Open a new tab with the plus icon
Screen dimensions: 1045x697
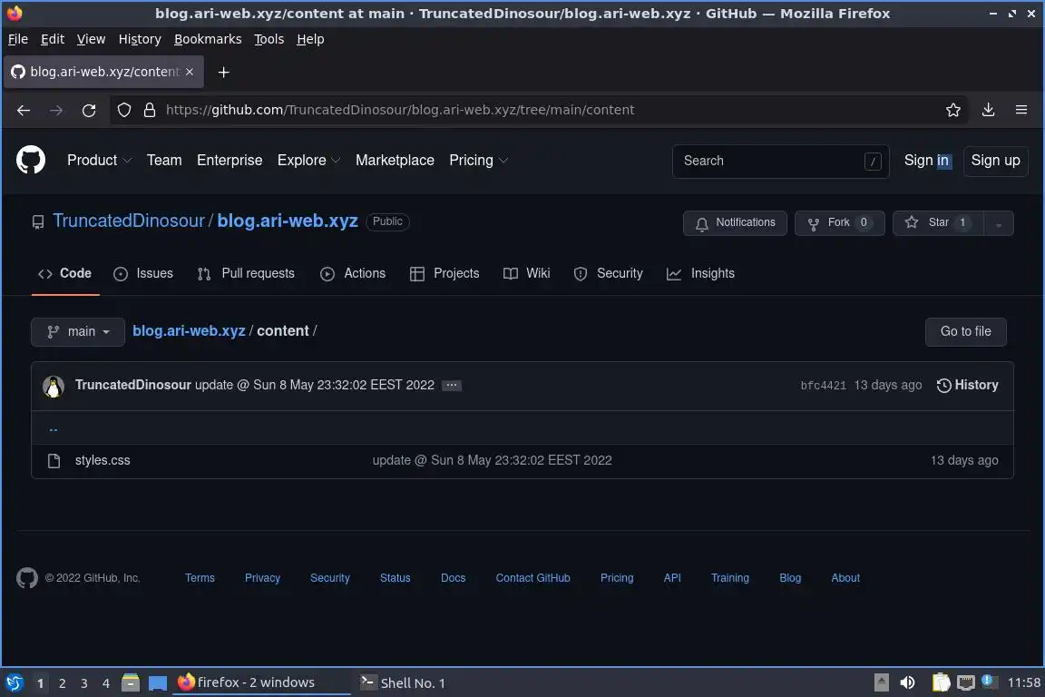click(224, 72)
